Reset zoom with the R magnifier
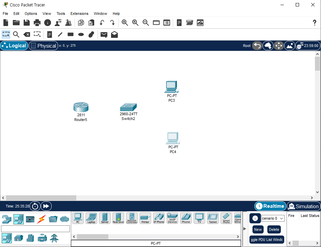Screen dimensions: 321x247 (x=135, y=23)
